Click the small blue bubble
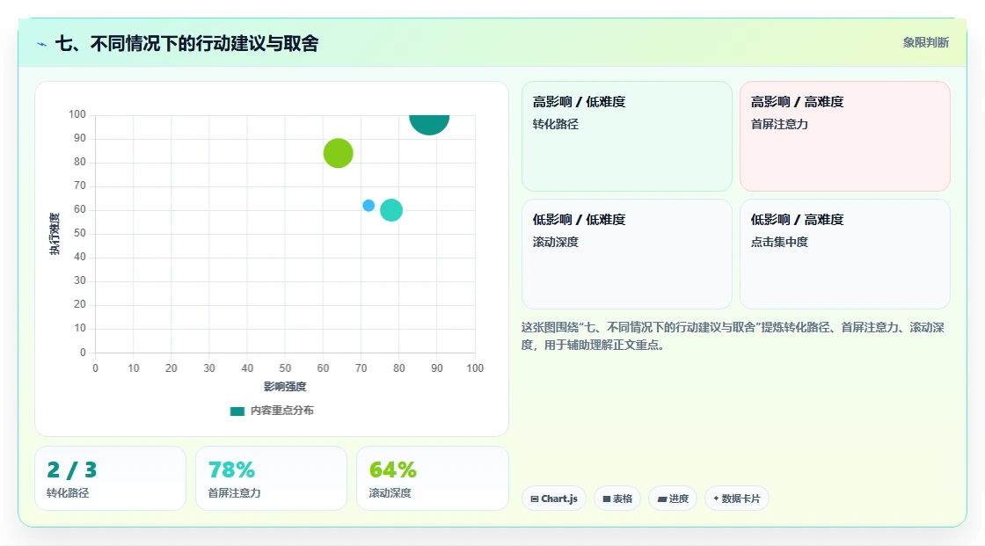Screen dimensions: 985x546 [368, 206]
